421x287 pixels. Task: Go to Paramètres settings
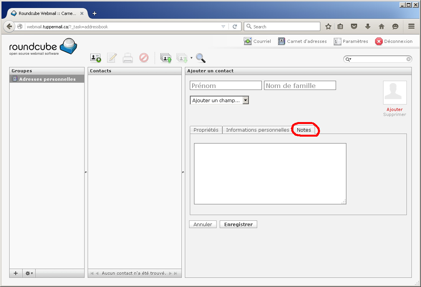351,41
